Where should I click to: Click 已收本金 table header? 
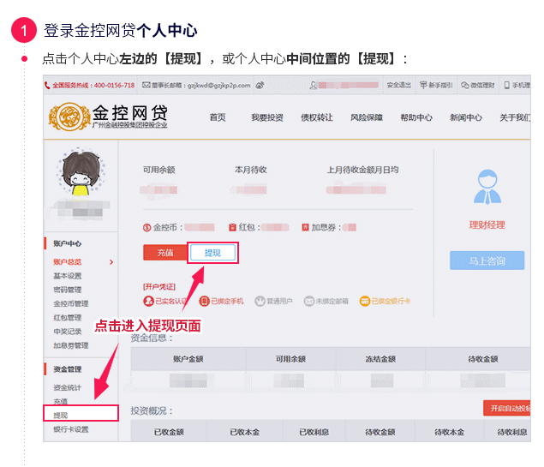pyautogui.click(x=245, y=433)
